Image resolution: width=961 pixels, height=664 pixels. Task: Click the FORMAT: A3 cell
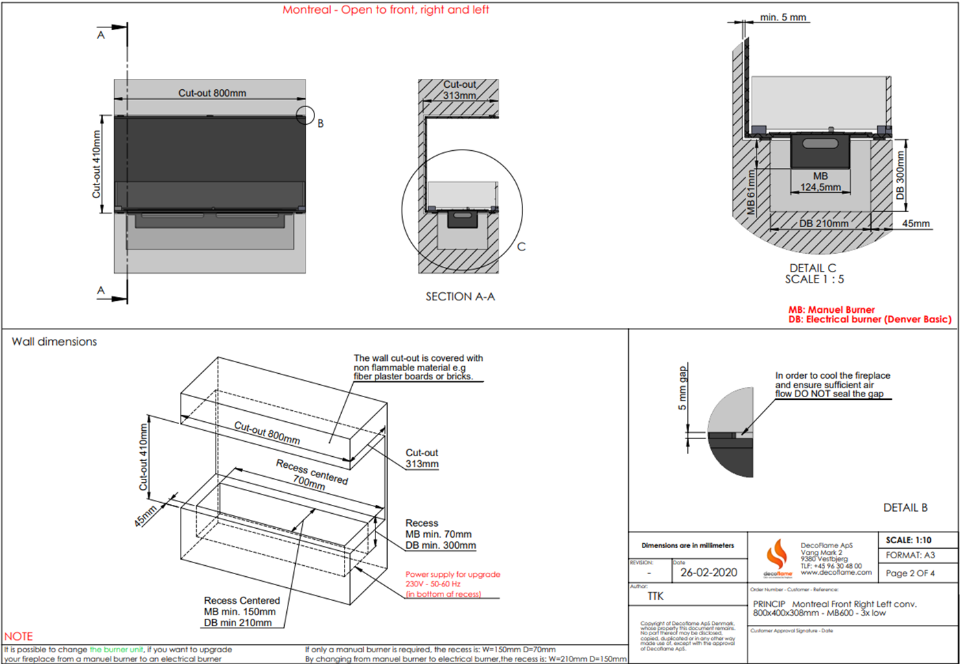[x=910, y=555]
